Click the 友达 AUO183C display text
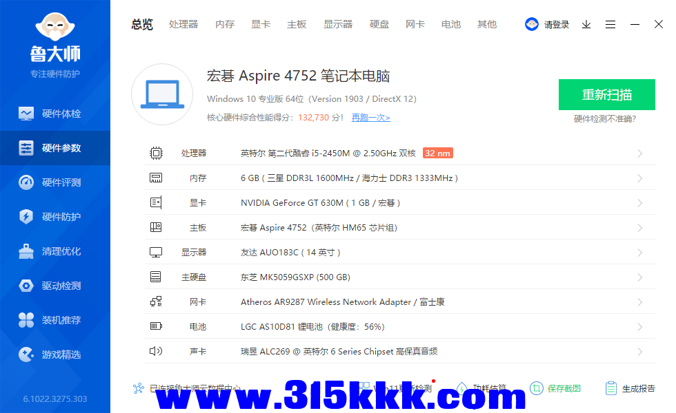Viewport: 676px width, 413px height. click(x=290, y=253)
